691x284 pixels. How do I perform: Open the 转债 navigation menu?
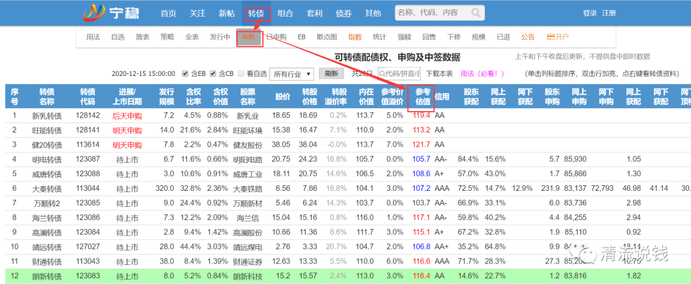pyautogui.click(x=255, y=13)
